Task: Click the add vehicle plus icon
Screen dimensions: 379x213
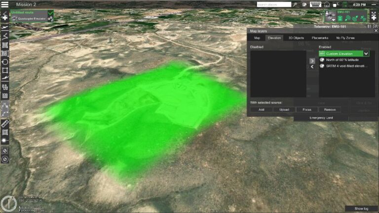Action: pos(374,18)
